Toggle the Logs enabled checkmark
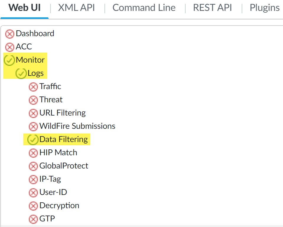Image resolution: width=283 pixels, height=227 pixels. [21, 74]
